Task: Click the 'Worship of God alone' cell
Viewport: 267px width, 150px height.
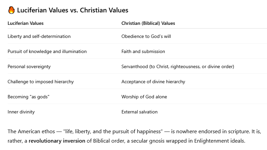Action: point(144,97)
